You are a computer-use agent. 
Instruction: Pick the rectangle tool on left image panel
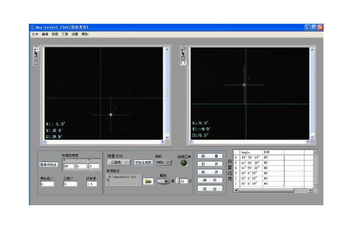[35, 63]
